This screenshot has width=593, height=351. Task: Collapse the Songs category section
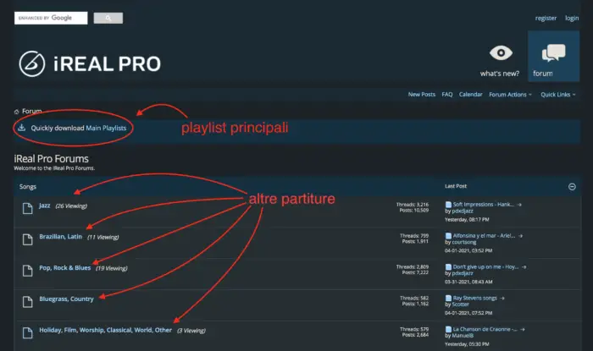tap(572, 186)
